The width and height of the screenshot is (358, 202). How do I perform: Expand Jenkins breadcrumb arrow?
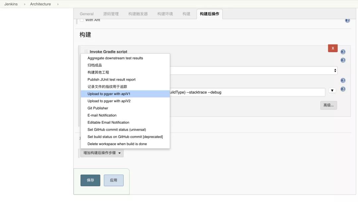click(x=25, y=4)
